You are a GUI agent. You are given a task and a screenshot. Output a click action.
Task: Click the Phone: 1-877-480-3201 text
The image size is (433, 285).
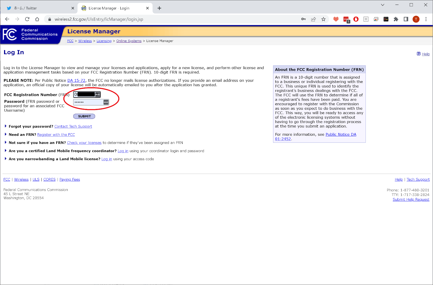408,190
